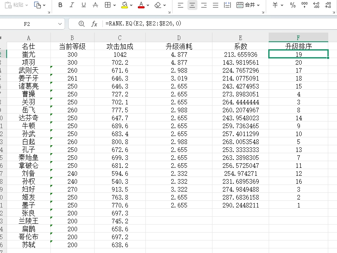
Task: Apply the red font color
Action: pos(141,5)
